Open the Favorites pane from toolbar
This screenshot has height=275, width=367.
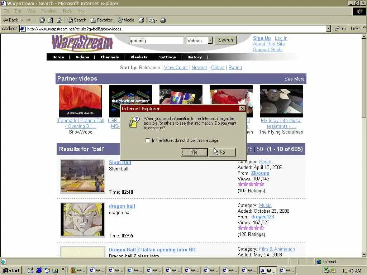101,20
